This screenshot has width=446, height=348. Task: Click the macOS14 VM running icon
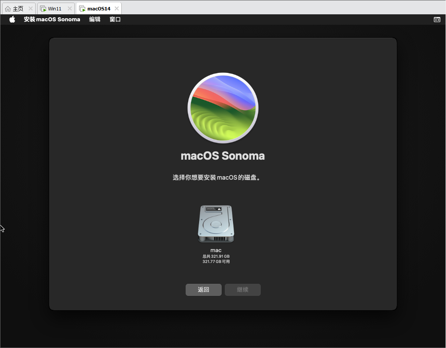82,9
